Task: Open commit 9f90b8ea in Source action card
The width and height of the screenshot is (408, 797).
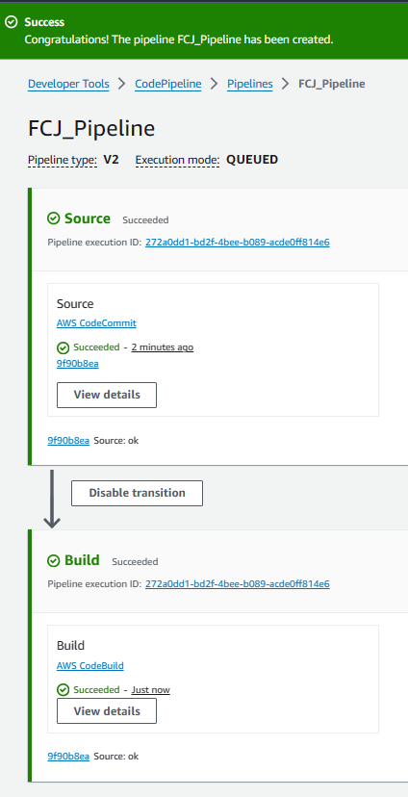Action: pyautogui.click(x=78, y=364)
